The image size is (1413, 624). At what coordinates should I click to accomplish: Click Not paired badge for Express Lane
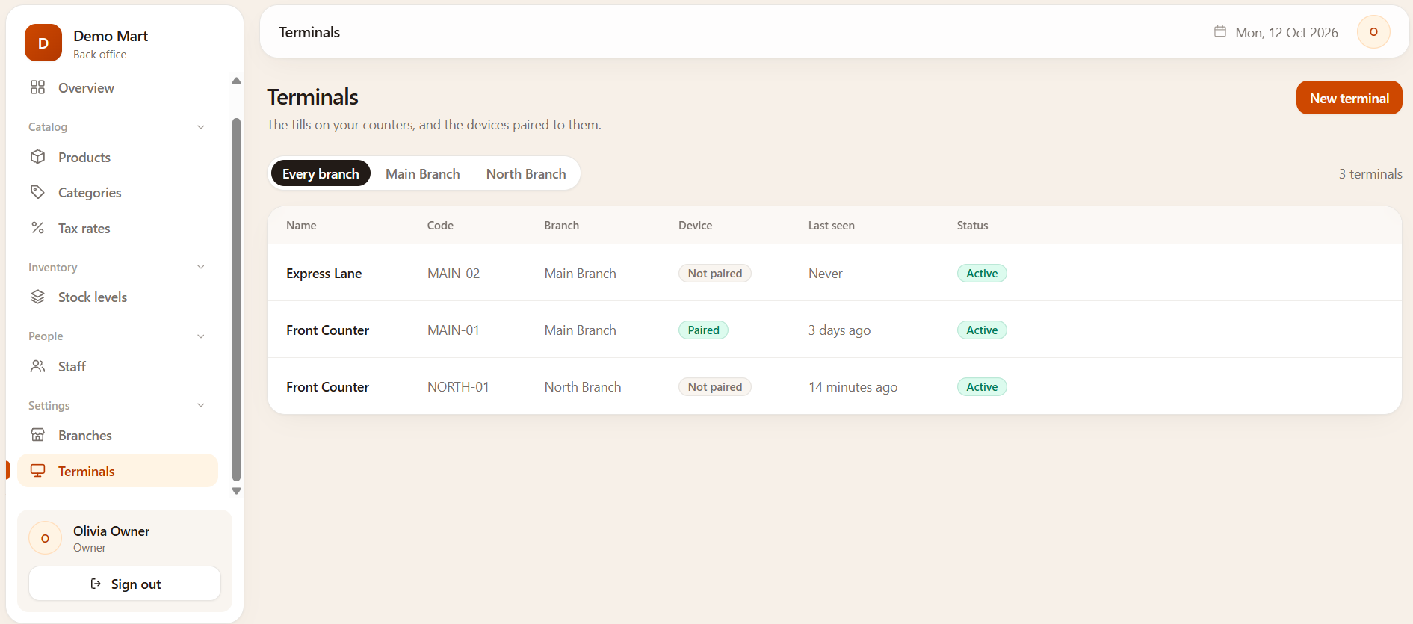(715, 273)
